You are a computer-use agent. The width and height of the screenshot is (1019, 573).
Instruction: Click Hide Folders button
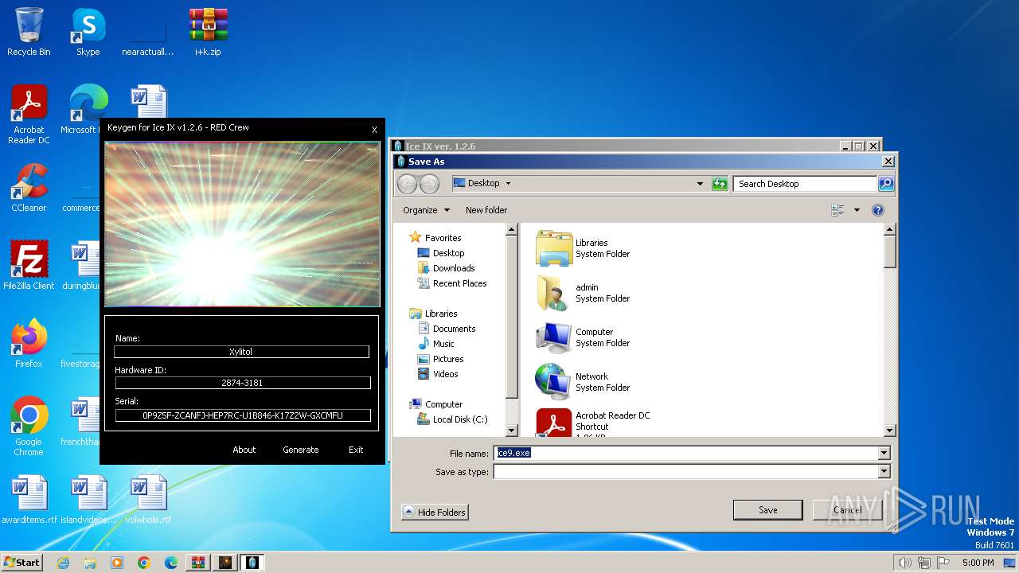(x=435, y=513)
